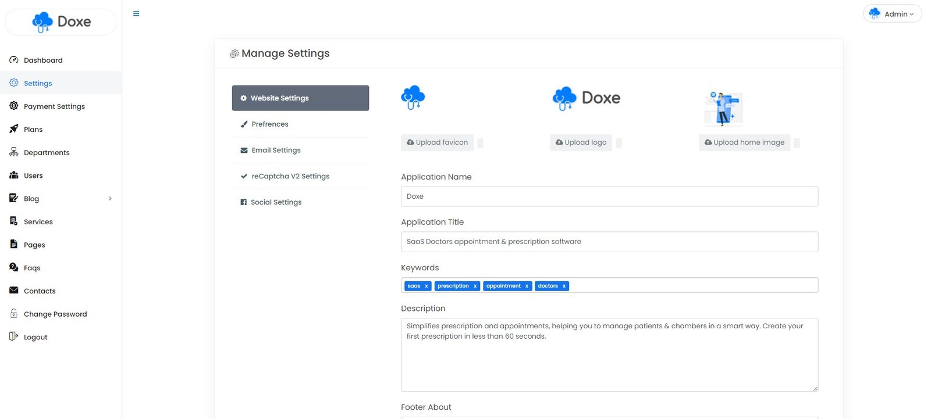The height and width of the screenshot is (419, 931).
Task: Click the Users group icon
Action: click(14, 175)
